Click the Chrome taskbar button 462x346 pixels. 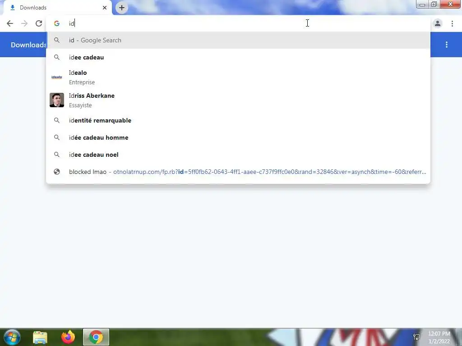pyautogui.click(x=96, y=337)
